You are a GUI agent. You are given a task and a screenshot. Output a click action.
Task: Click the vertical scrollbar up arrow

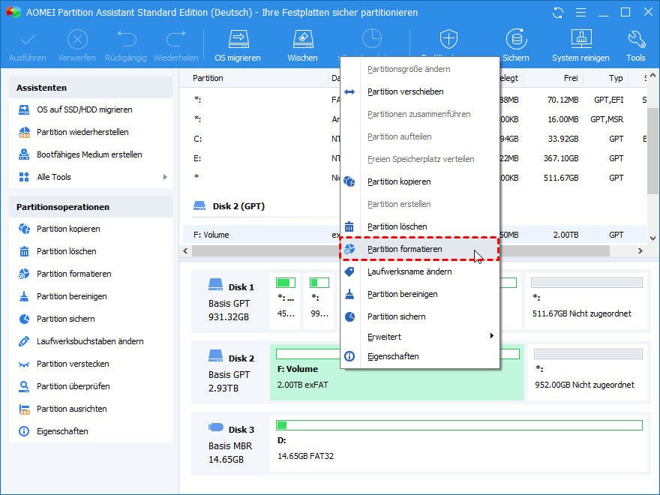[x=652, y=76]
